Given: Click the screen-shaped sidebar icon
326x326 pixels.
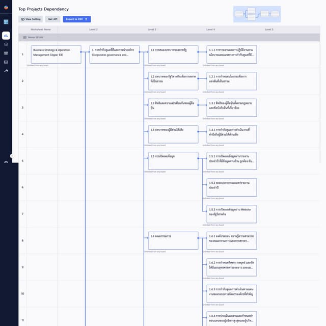Looking at the screenshot, I should point(6,62).
